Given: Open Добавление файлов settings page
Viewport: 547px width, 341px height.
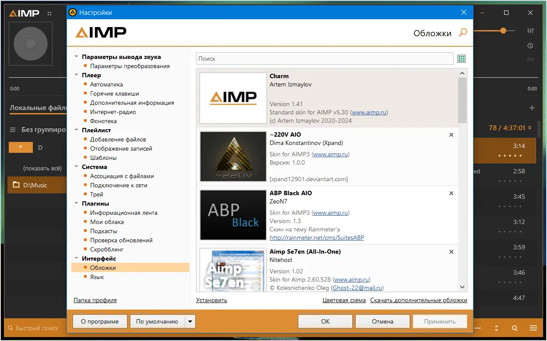Looking at the screenshot, I should (118, 139).
